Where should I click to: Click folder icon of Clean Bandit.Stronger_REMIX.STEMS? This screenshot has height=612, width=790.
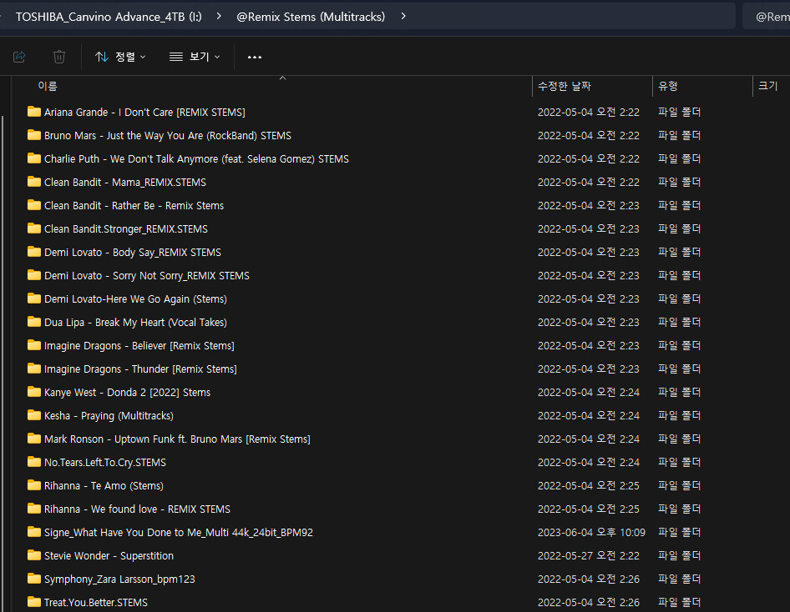point(34,228)
